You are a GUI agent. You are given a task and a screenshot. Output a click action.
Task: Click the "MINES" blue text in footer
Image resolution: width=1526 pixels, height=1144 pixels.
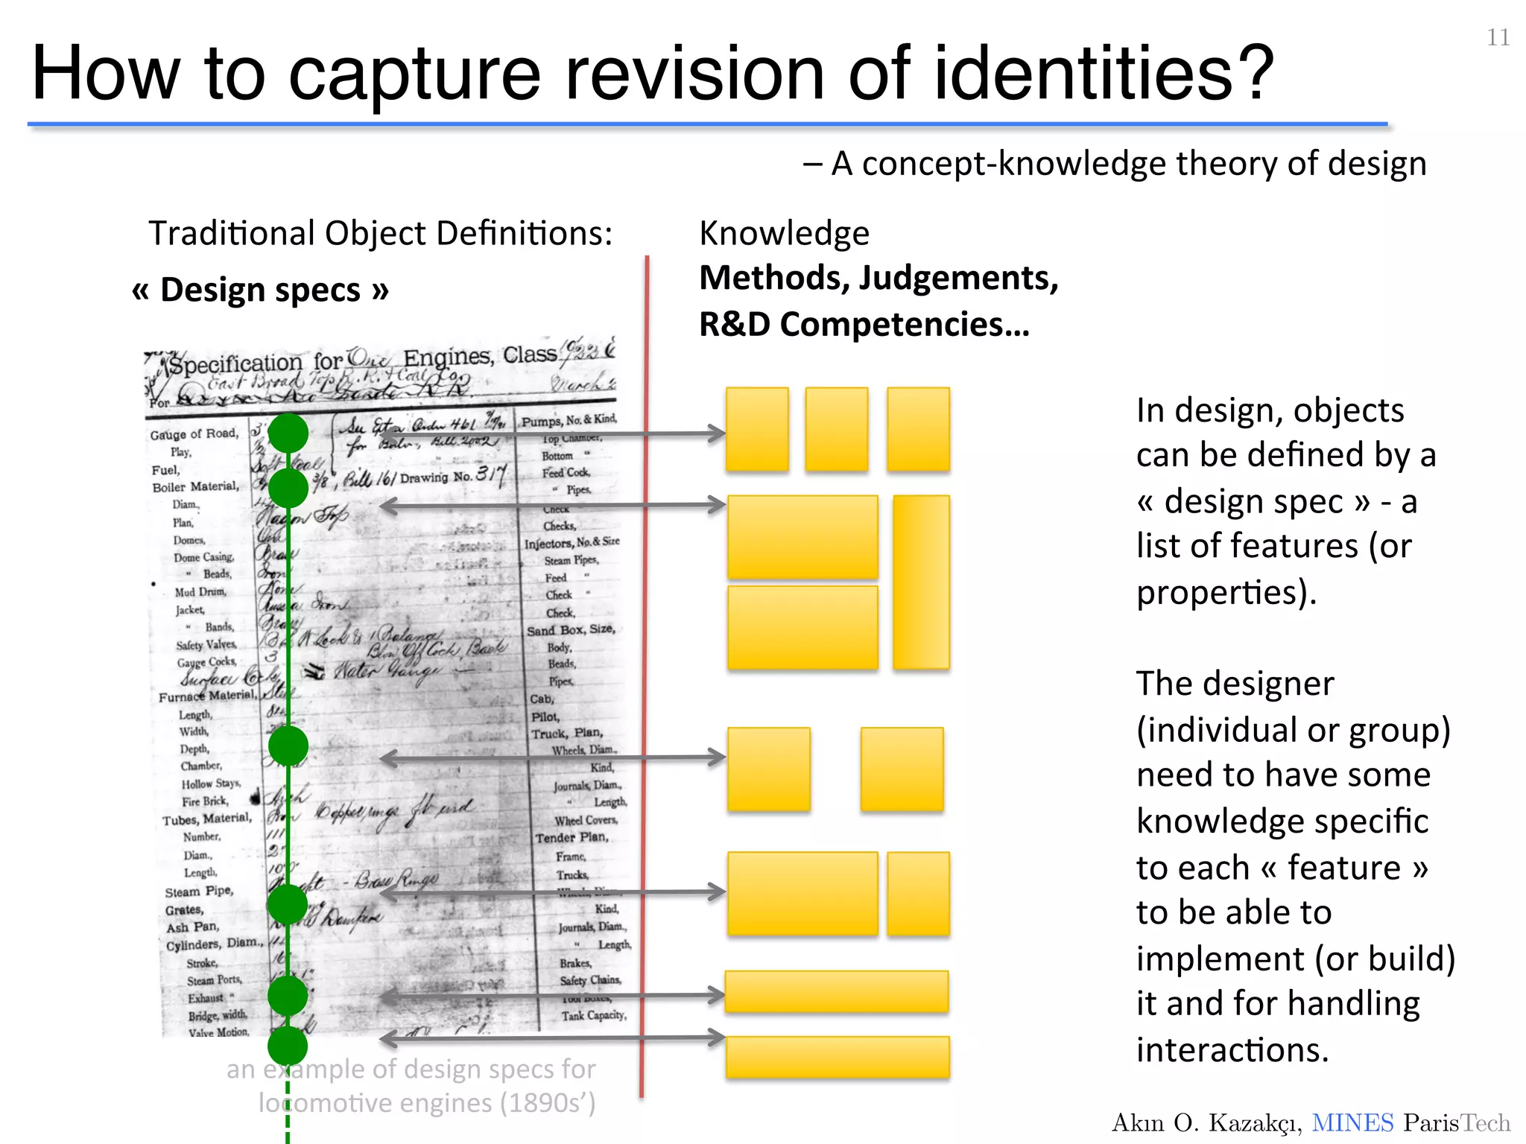[1352, 1122]
